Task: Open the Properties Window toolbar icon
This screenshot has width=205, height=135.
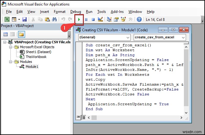Action: coord(116,19)
